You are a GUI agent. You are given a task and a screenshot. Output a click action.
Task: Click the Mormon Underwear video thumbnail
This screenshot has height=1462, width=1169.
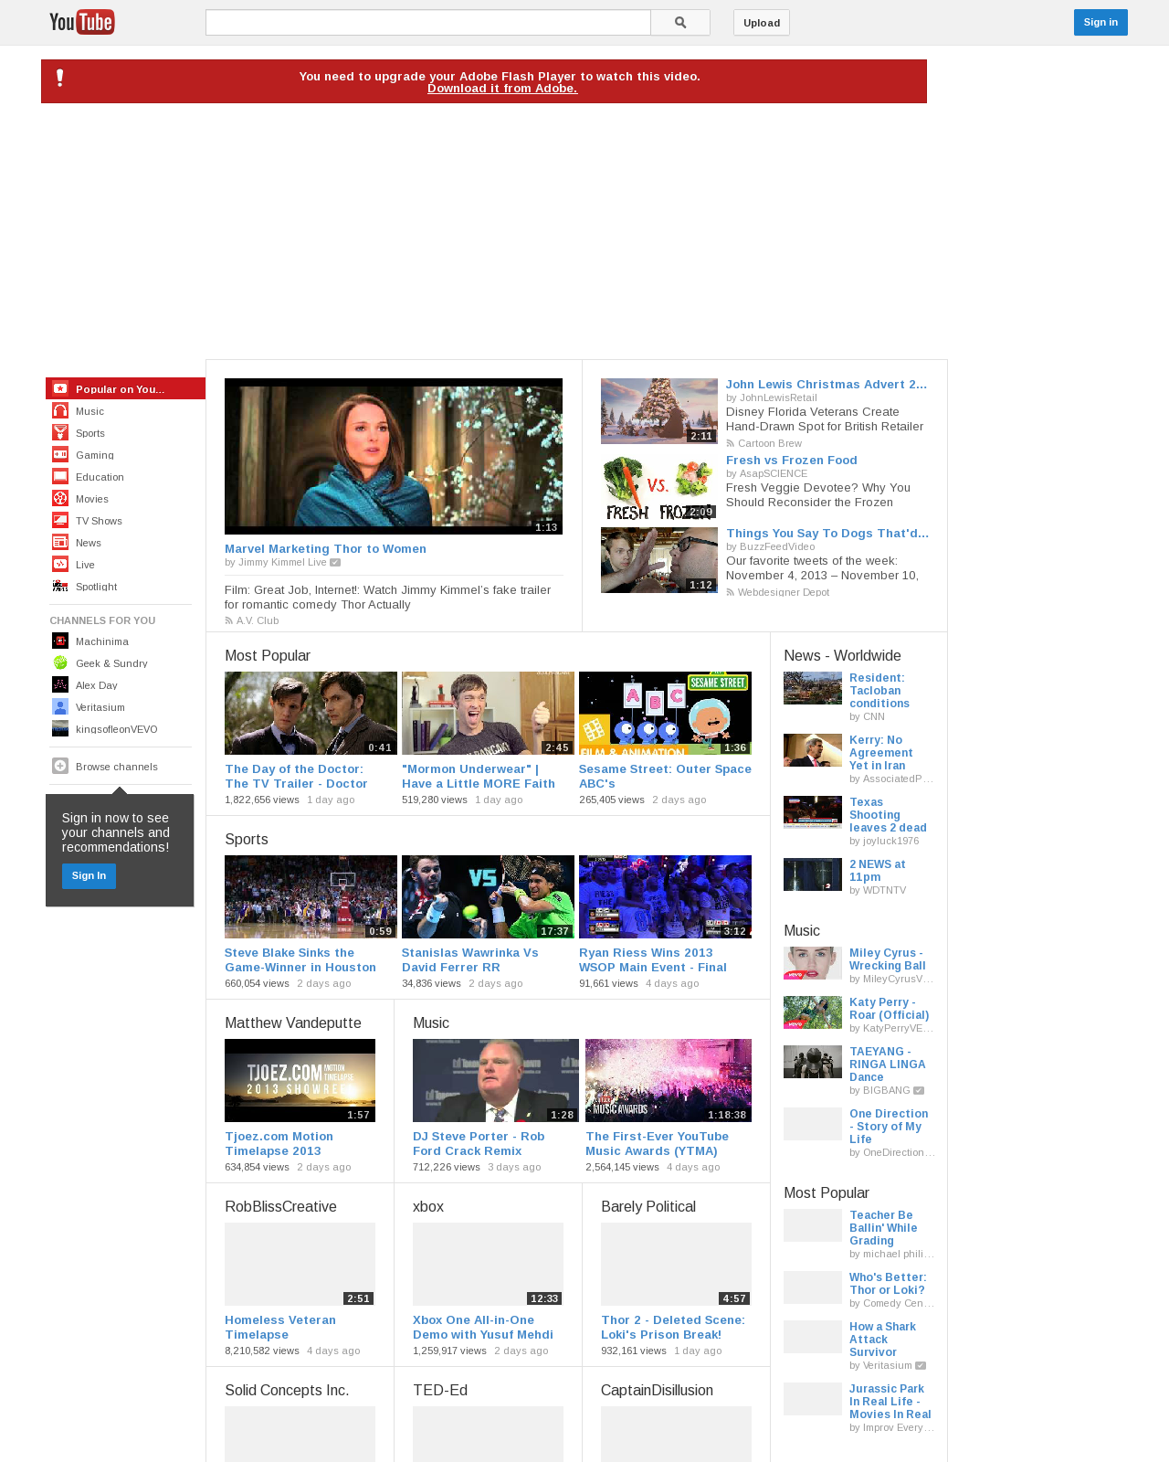[488, 713]
